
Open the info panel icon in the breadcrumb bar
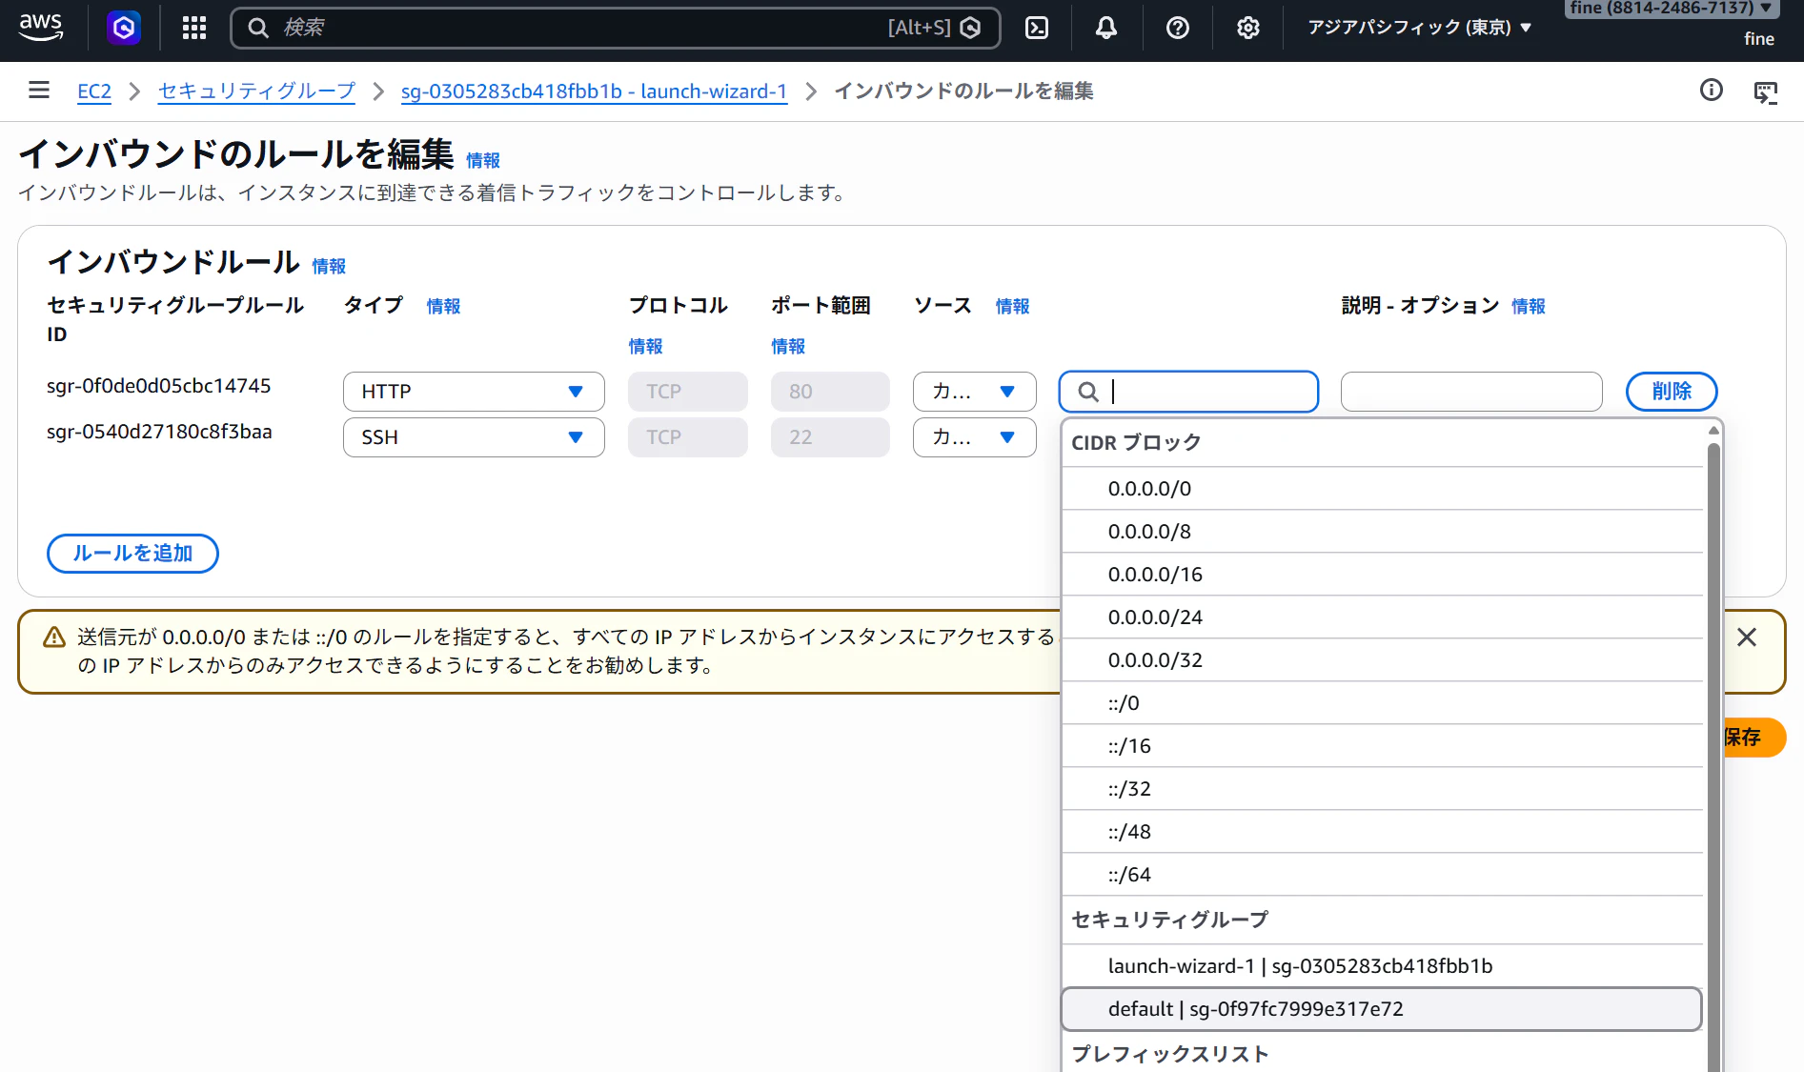point(1712,90)
